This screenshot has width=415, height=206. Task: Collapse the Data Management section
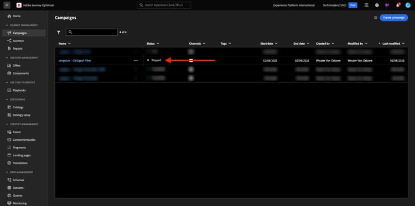point(7,172)
